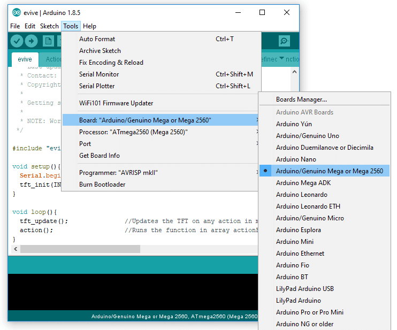Select Arduino/Genuino Uno board
The height and width of the screenshot is (330, 397).
pyautogui.click(x=324, y=136)
